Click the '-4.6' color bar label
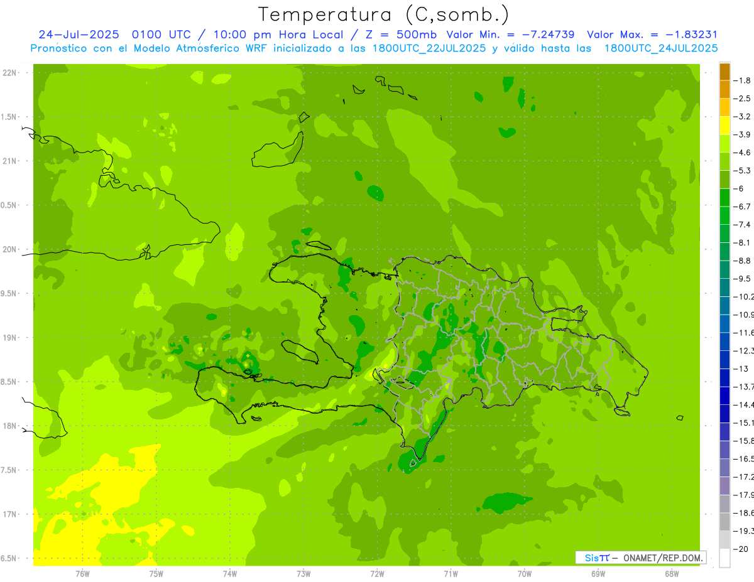Image resolution: width=754 pixels, height=582 pixels. [x=743, y=153]
